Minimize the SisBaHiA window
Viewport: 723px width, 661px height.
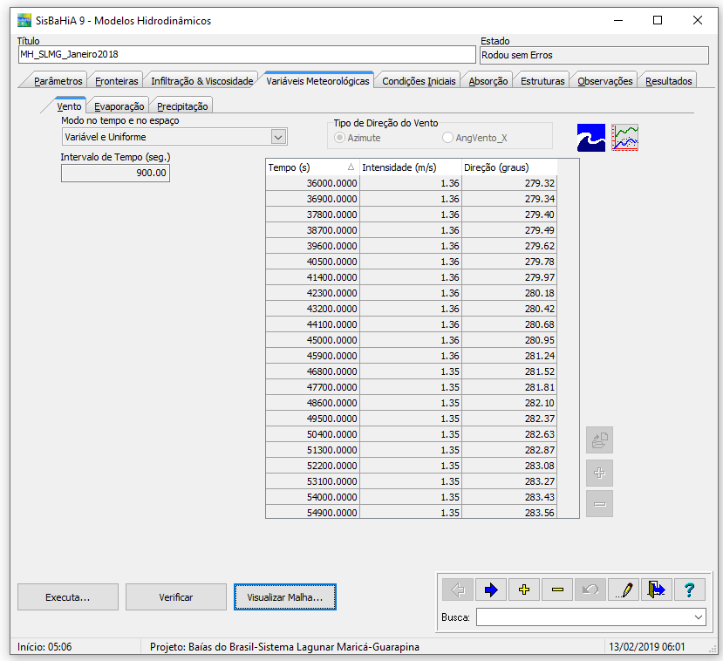click(618, 20)
